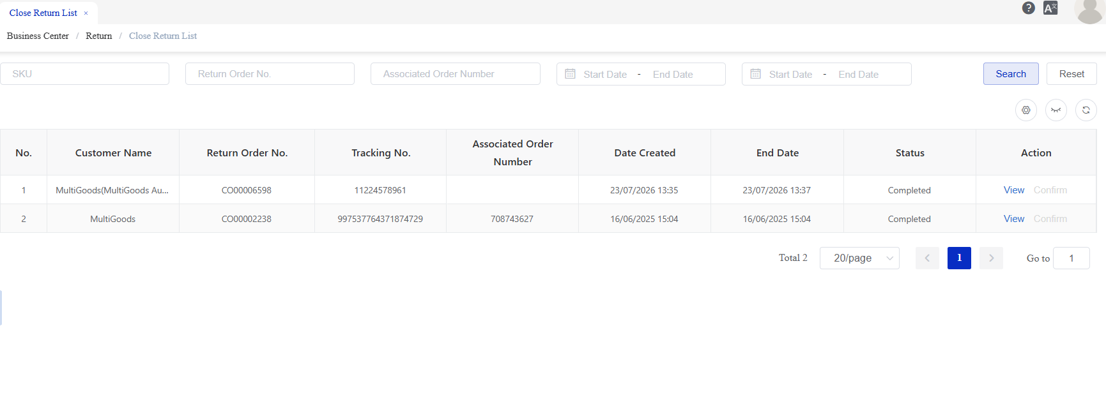Click Completed status in row 2
The height and width of the screenshot is (409, 1106).
(909, 219)
